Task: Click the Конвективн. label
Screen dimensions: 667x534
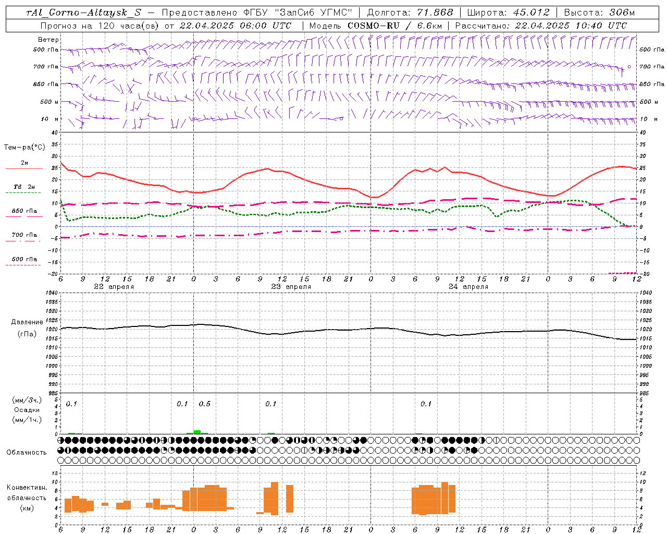Action: point(27,488)
